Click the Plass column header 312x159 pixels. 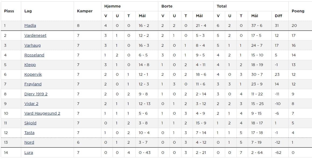9,11
